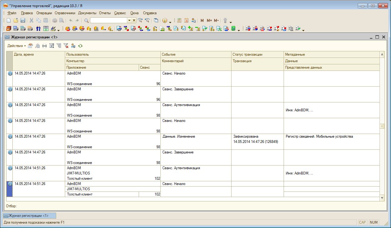This screenshot has height=228, width=391.
Task: Click the magnifier search icon beside search field
Action: coord(87,20)
